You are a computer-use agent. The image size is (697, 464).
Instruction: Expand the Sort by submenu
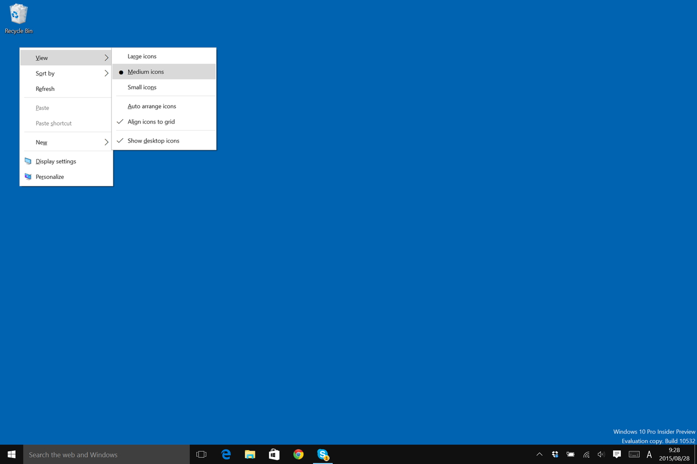[45, 73]
